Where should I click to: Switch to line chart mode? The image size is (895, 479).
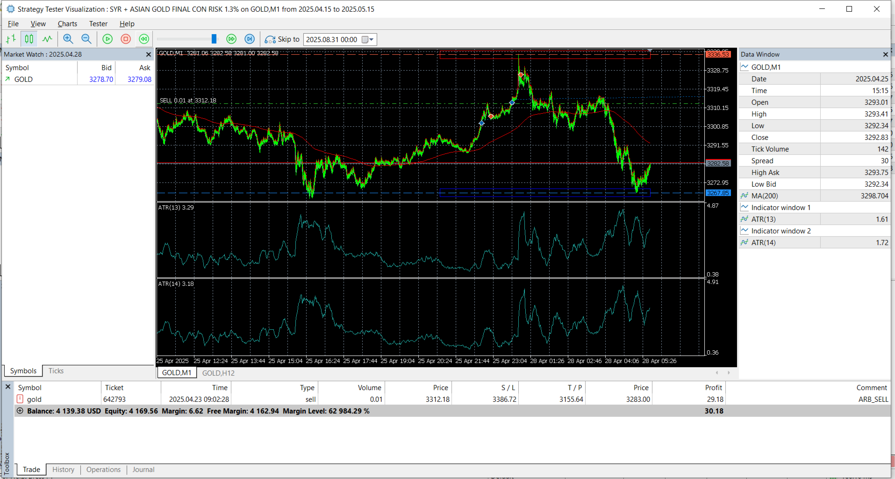click(47, 39)
